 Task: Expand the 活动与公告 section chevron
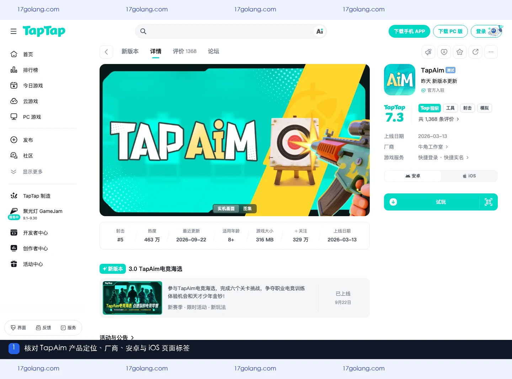click(132, 338)
